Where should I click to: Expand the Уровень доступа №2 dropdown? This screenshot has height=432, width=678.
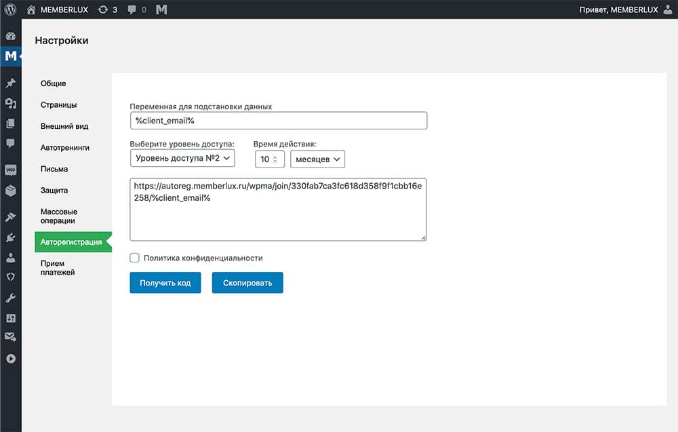tap(182, 159)
